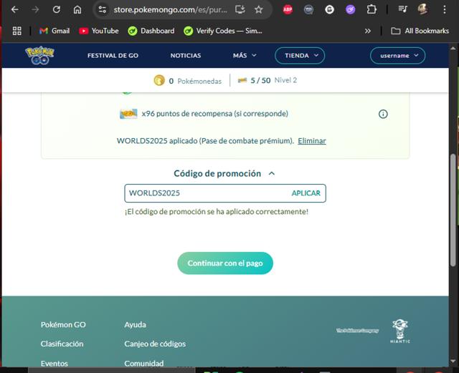Open the Extensions puzzle menu

[x=372, y=9]
